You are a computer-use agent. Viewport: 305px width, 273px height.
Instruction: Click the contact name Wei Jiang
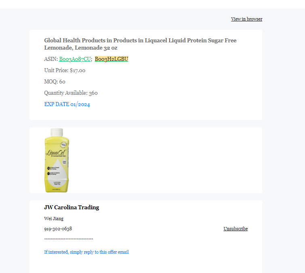[x=54, y=219]
